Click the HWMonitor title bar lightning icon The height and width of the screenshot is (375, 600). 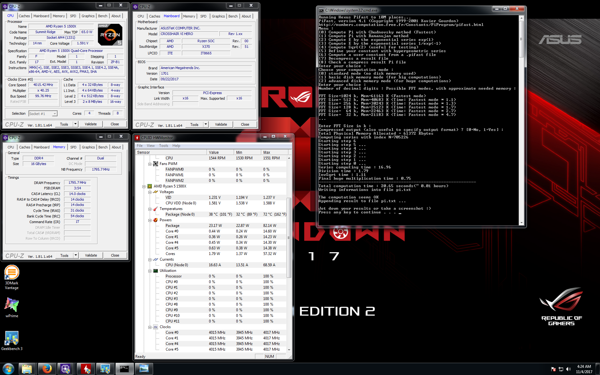coord(137,137)
